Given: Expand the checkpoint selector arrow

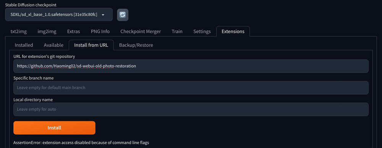Looking at the screenshot, I should tap(103, 15).
